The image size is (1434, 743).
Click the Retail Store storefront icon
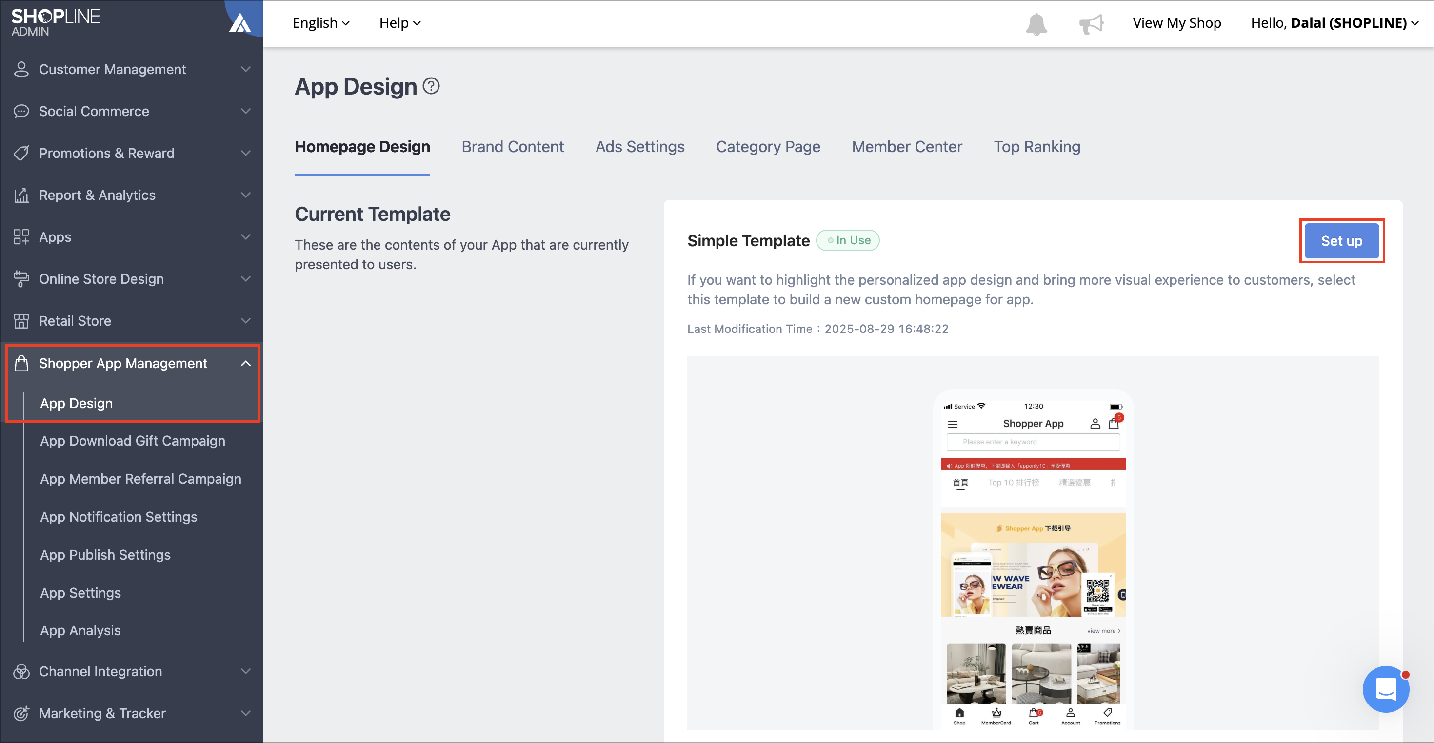(x=21, y=321)
